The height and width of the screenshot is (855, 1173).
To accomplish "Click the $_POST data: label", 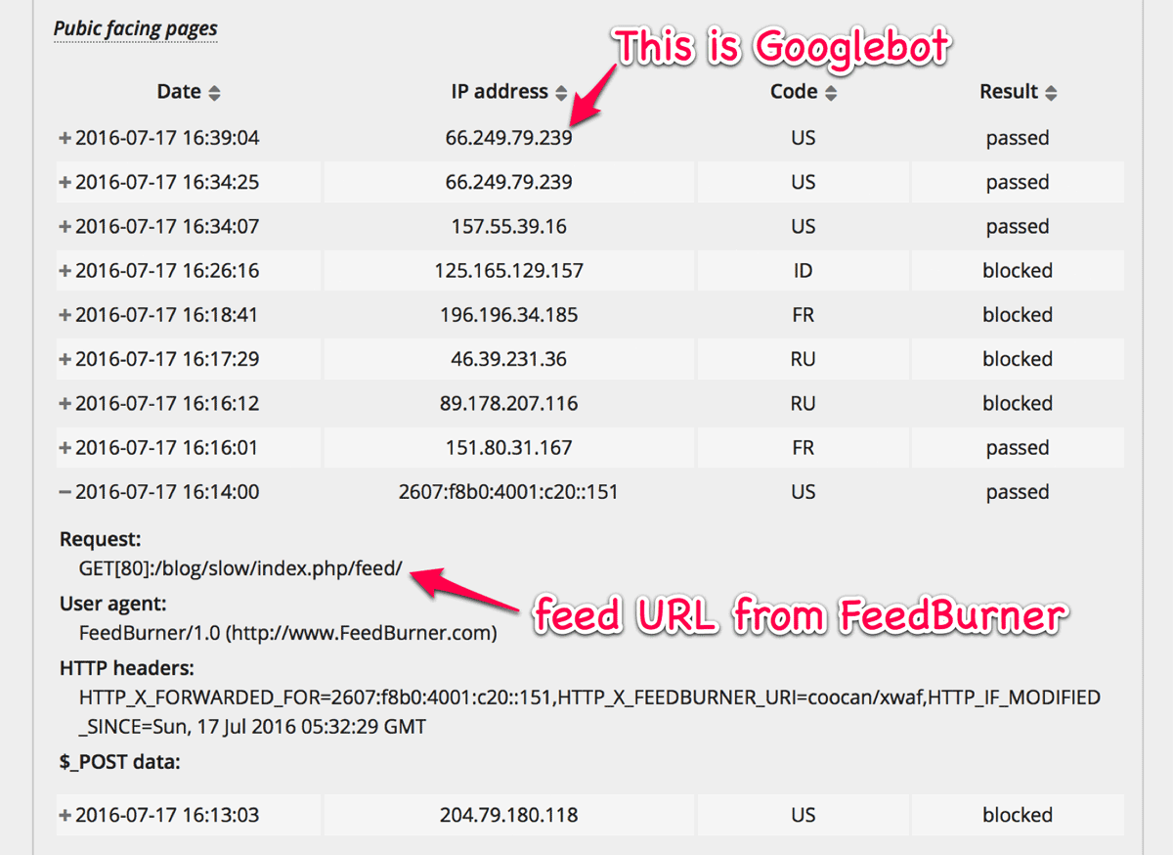I will (x=120, y=762).
